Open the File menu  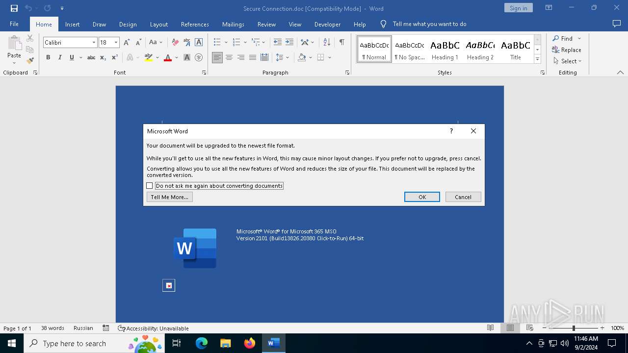[x=14, y=24]
